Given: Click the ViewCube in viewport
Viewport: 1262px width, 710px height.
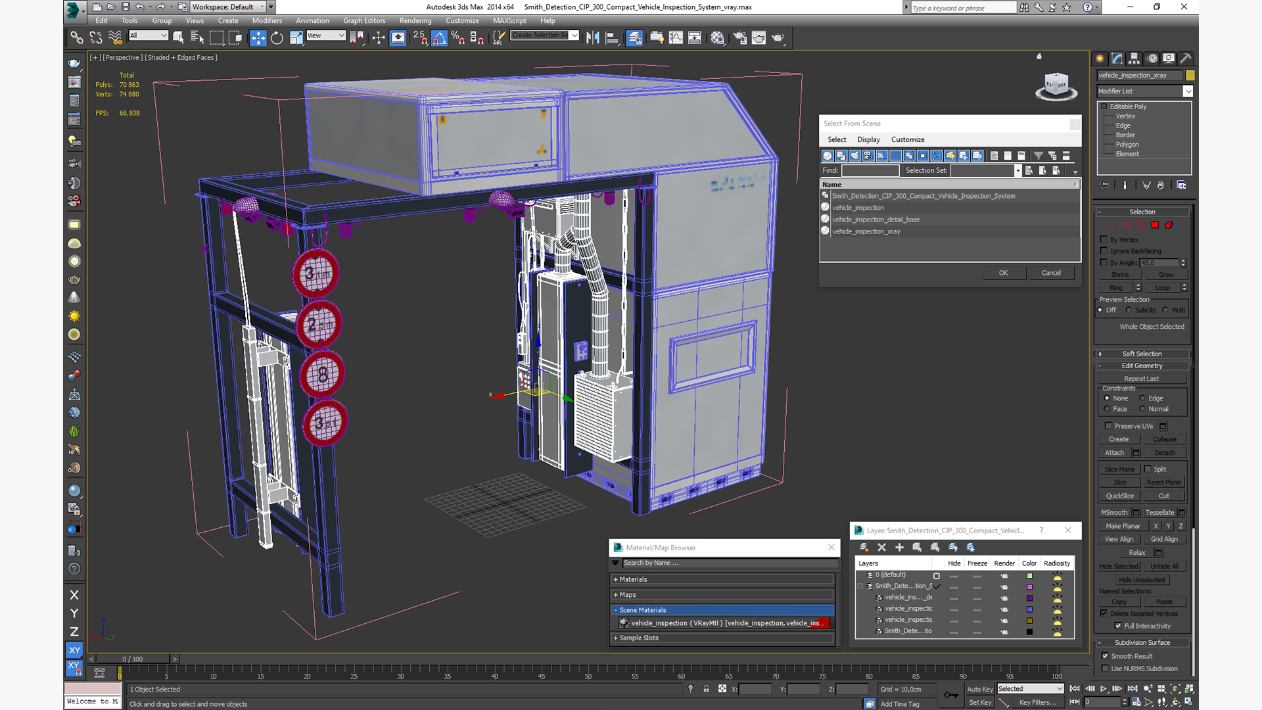Looking at the screenshot, I should click(1056, 85).
